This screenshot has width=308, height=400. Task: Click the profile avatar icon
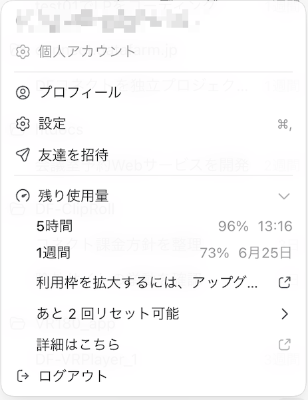23,93
